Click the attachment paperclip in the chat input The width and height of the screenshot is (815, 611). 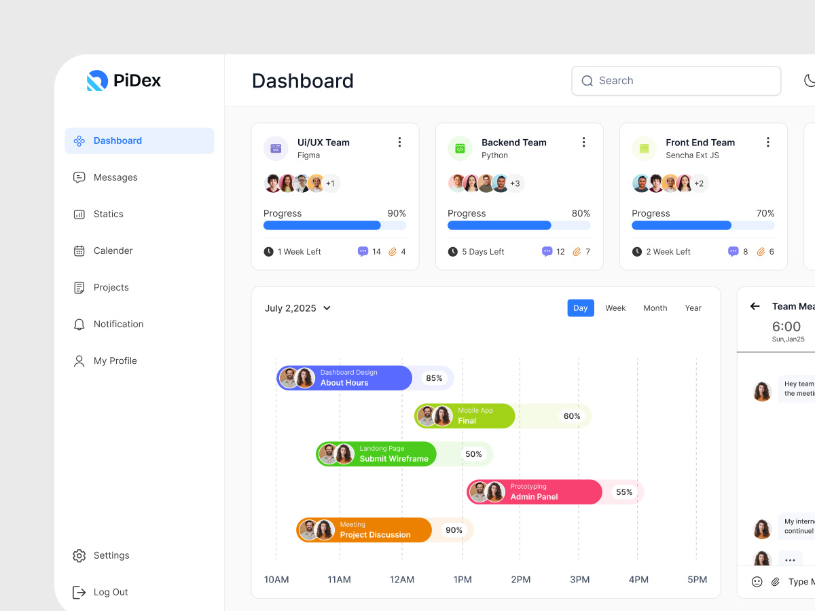pos(776,581)
